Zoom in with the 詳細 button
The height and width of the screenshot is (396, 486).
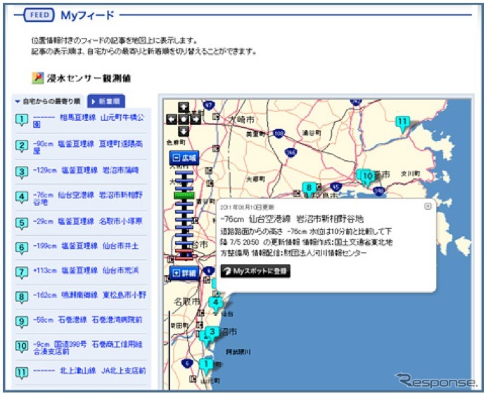point(184,272)
